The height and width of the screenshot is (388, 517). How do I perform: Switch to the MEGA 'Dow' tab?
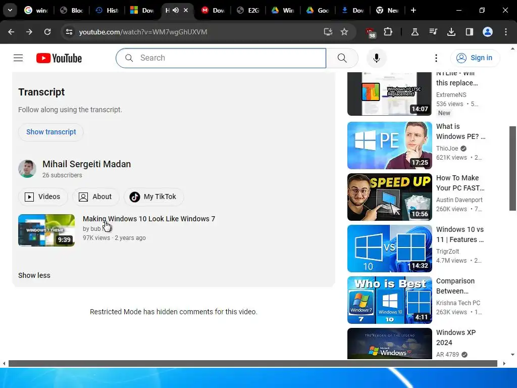pyautogui.click(x=213, y=10)
